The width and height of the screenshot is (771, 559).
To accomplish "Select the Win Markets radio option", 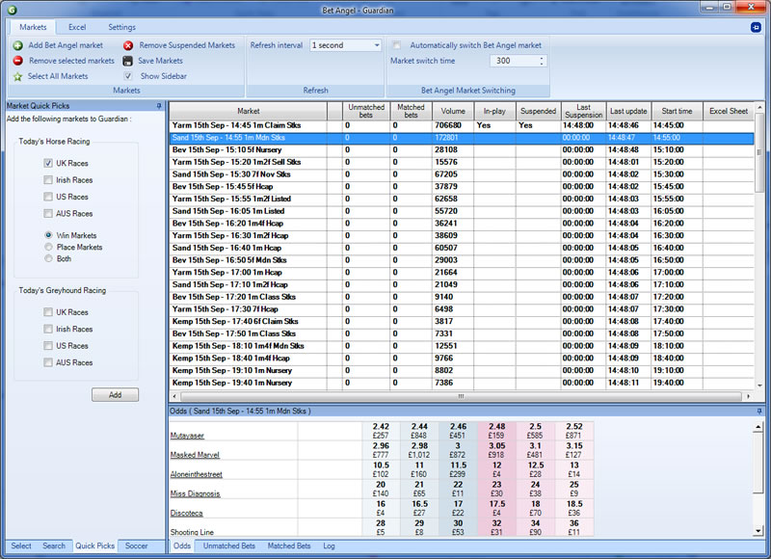I will tap(48, 235).
